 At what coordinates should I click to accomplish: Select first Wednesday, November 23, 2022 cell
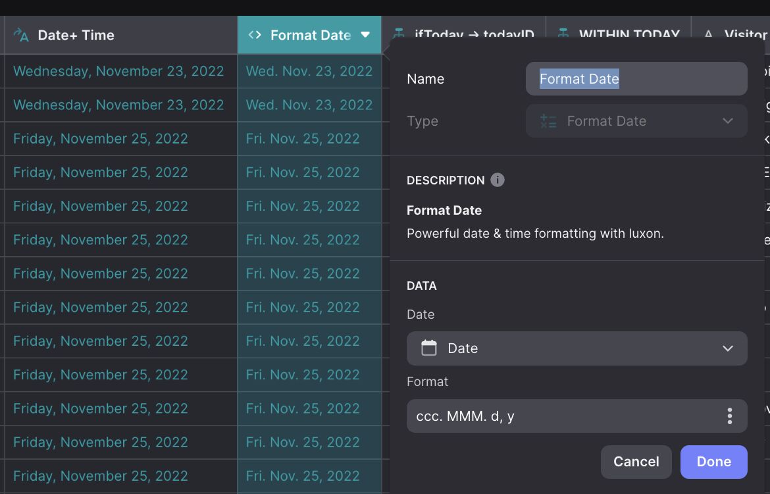click(118, 71)
